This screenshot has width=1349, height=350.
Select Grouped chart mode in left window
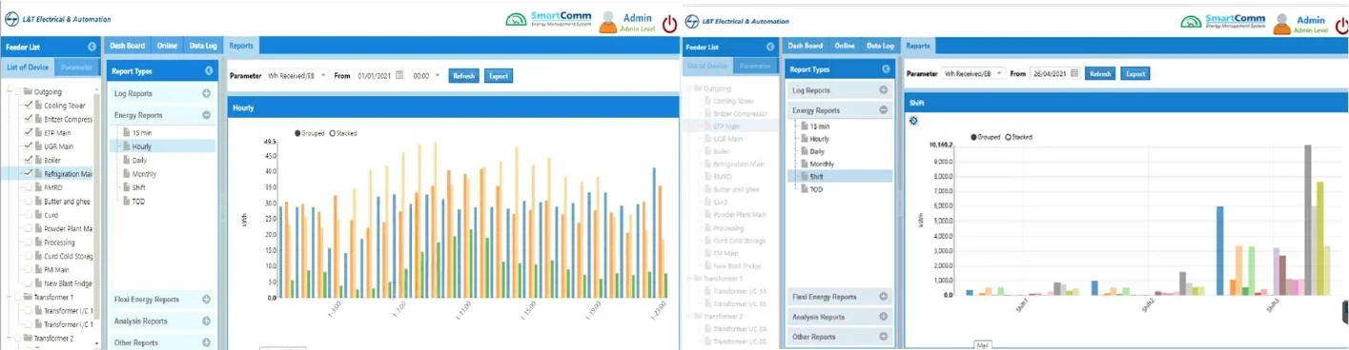(298, 133)
